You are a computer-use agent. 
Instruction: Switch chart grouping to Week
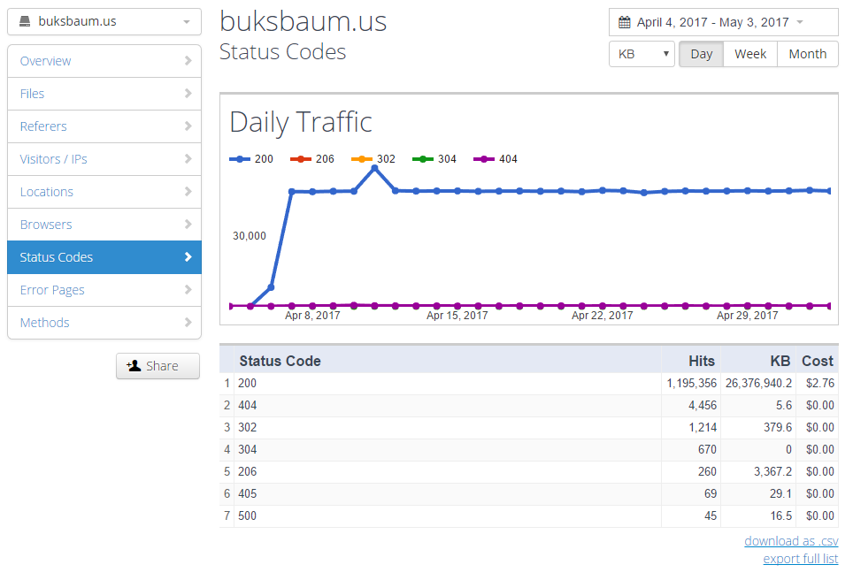click(x=749, y=54)
